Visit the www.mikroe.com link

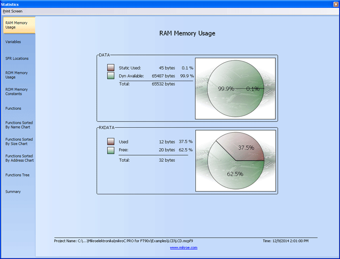[x=184, y=248]
